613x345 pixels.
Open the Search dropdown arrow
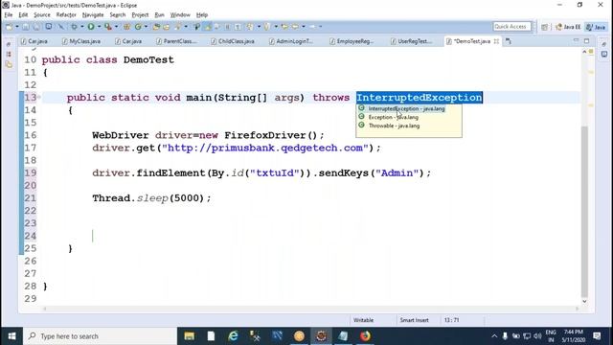tap(186, 27)
